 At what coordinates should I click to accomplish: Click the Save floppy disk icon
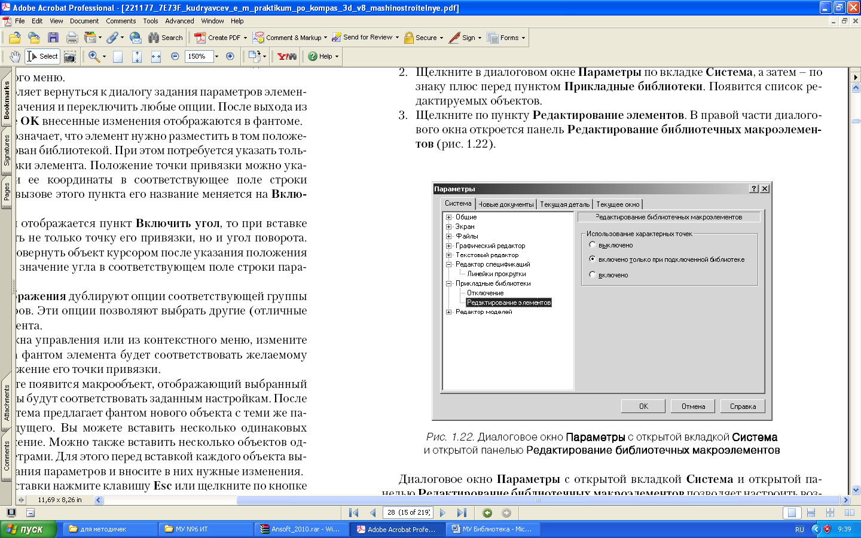pos(53,38)
